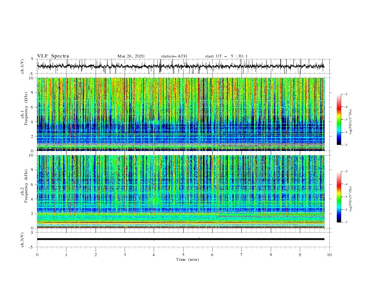Click the ch.2 colorbar "log(PSD)(V²/Hz)" label
This screenshot has height=286, width=371.
(x=351, y=199)
